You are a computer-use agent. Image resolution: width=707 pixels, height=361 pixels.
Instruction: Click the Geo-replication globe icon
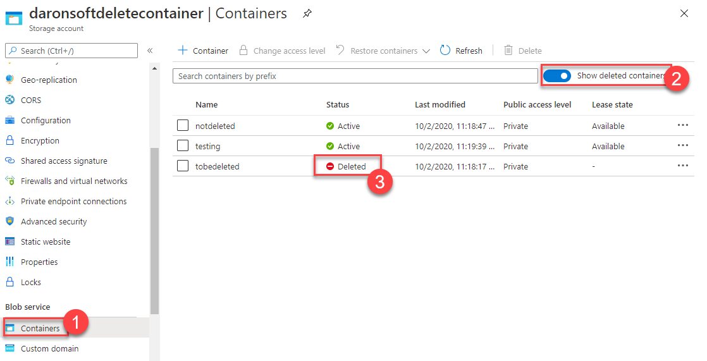click(x=9, y=80)
